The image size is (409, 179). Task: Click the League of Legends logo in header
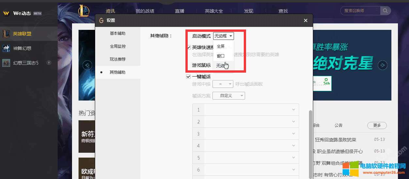[x=84, y=11]
